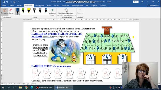
Task: Choose the blue-tipped black pen
Action: pos(46,11)
